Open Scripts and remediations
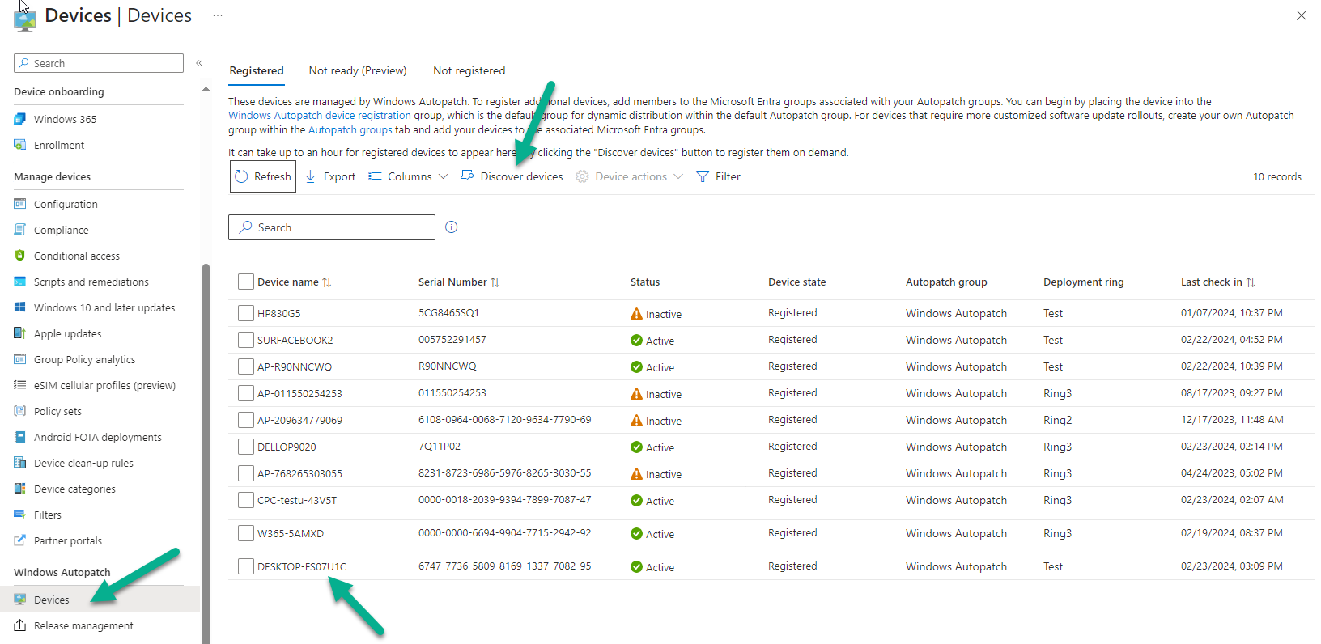The image size is (1321, 644). tap(91, 282)
